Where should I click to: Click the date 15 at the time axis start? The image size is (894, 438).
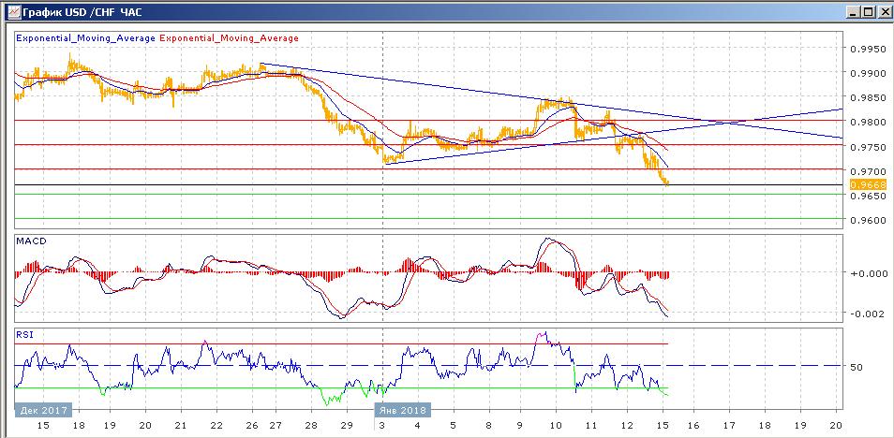[x=40, y=425]
